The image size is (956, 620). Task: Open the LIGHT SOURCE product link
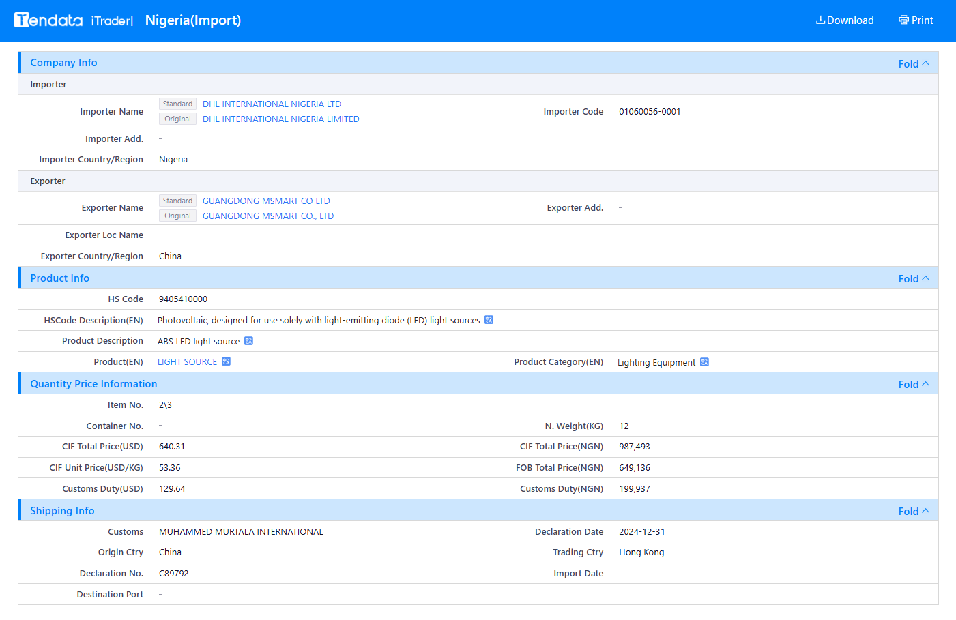click(x=187, y=362)
